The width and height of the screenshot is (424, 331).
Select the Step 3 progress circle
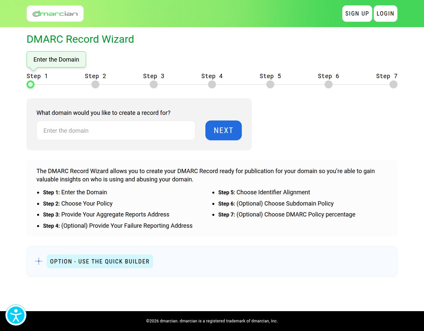click(x=154, y=84)
